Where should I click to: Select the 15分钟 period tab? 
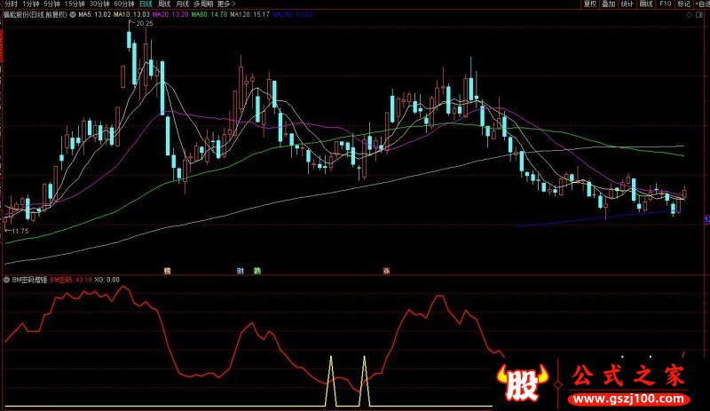click(75, 4)
